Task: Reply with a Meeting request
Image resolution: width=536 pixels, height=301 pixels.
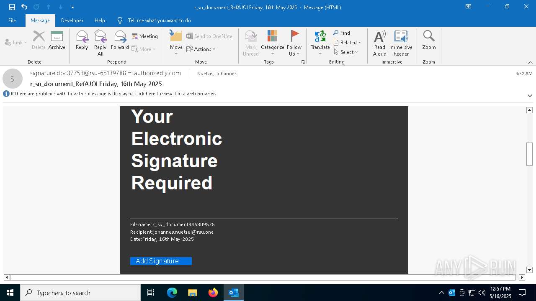Action: (x=145, y=36)
